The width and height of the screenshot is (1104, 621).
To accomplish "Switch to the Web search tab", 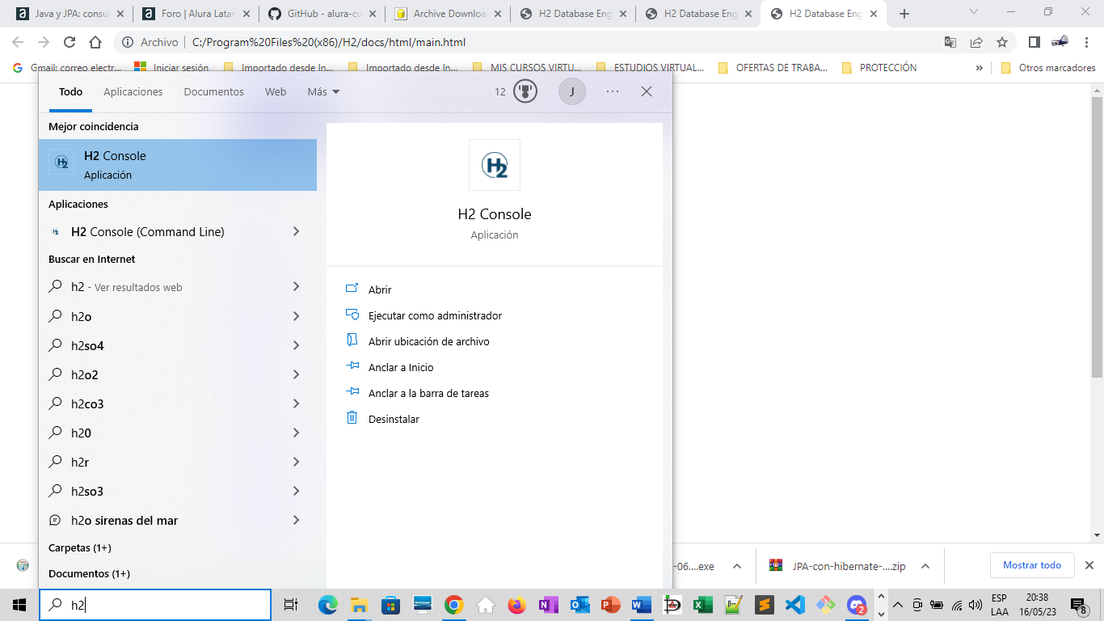I will coord(276,91).
